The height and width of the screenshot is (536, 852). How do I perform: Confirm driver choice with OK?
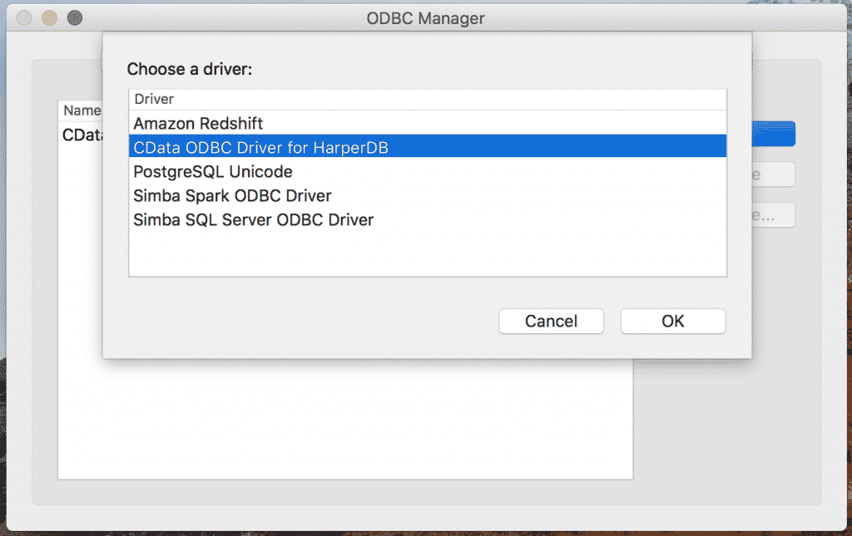tap(672, 321)
